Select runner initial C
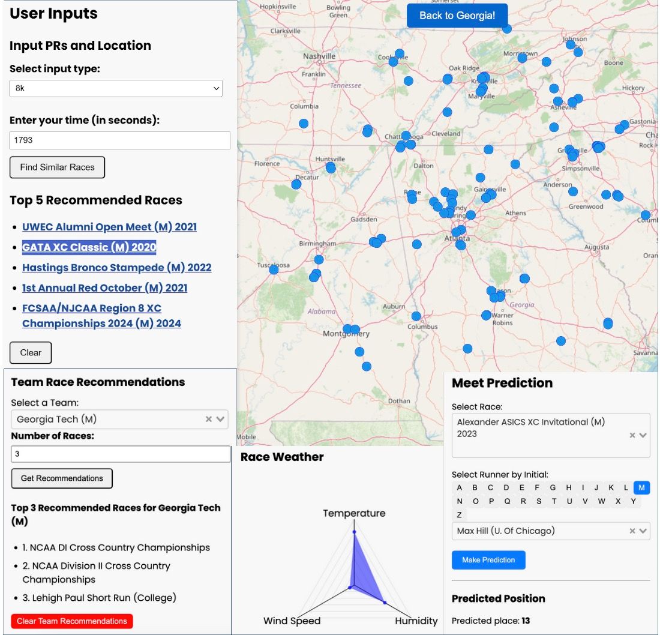 490,487
